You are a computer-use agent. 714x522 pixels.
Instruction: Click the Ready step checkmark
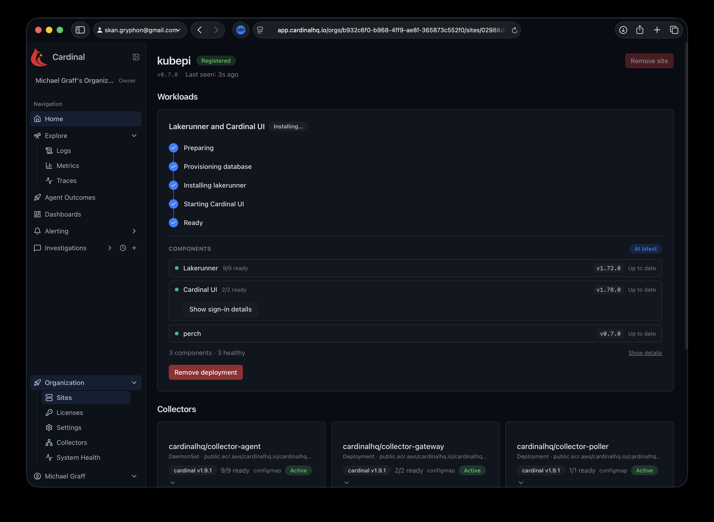coord(174,223)
